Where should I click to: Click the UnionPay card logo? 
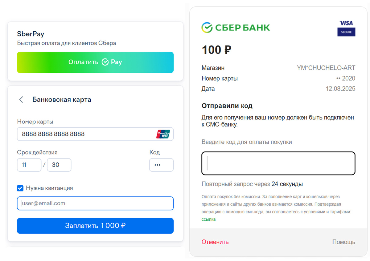click(163, 134)
